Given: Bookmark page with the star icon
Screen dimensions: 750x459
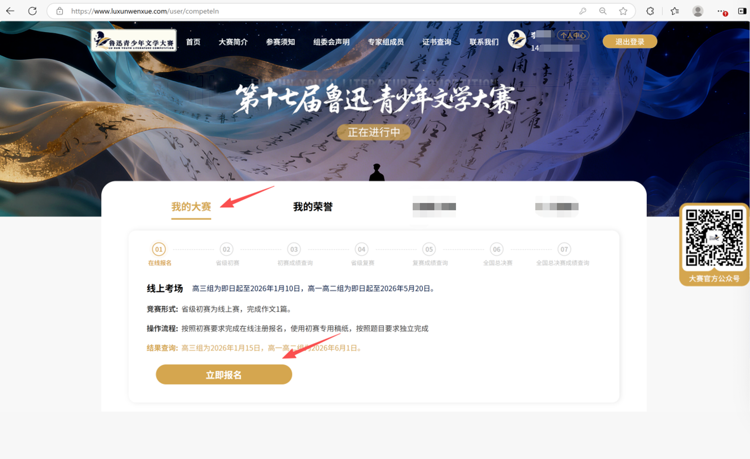Looking at the screenshot, I should point(623,11).
